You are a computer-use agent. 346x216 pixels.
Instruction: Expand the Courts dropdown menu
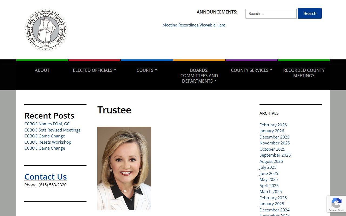coord(147,70)
